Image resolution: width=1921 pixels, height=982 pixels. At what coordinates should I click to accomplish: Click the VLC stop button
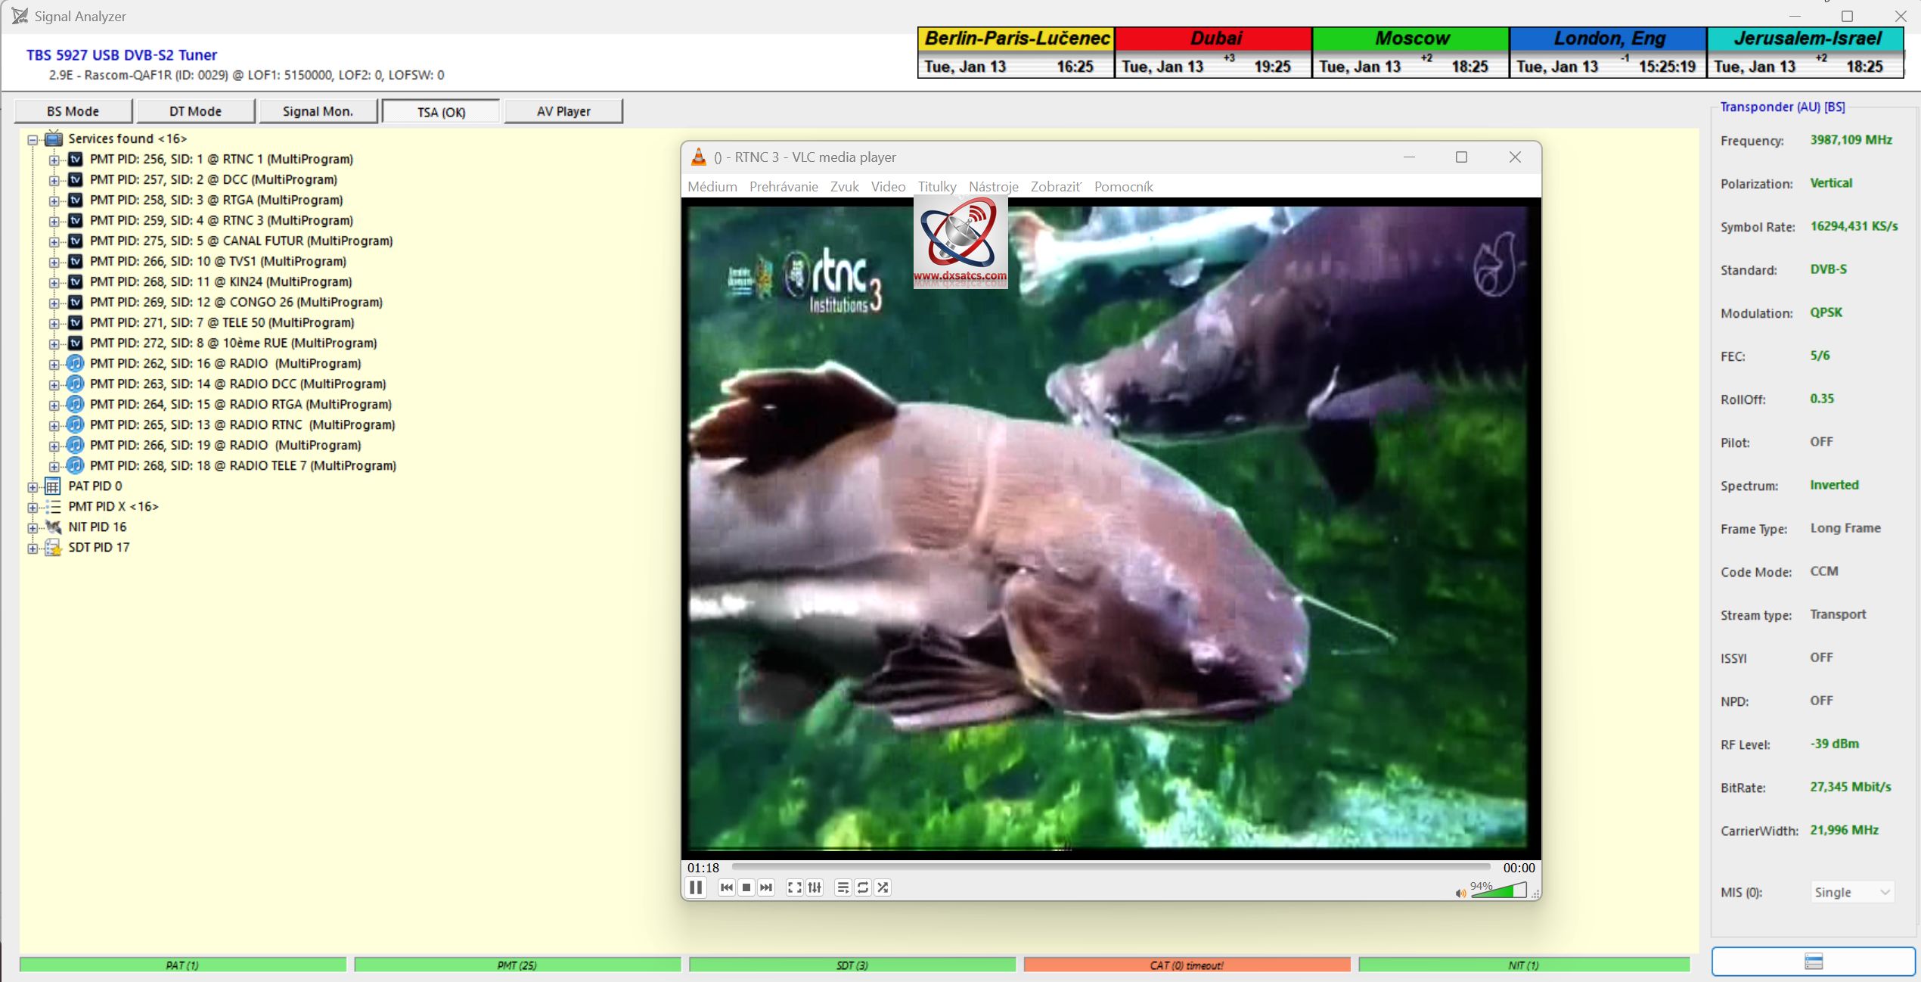click(x=746, y=887)
